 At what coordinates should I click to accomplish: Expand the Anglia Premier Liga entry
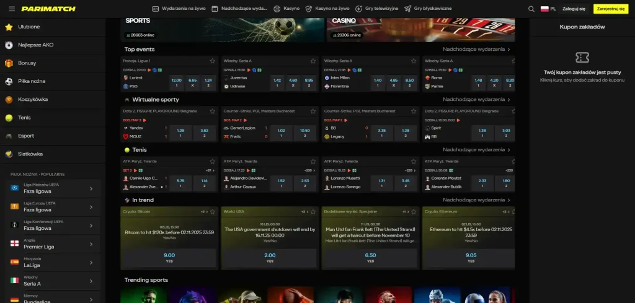[x=91, y=243]
